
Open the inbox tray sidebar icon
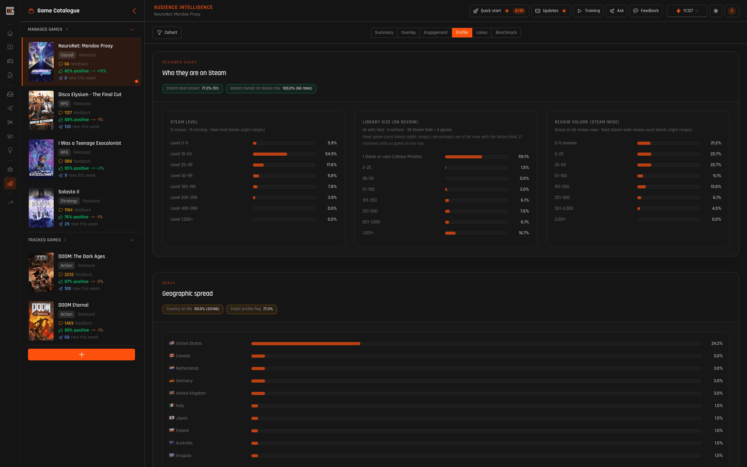pyautogui.click(x=10, y=94)
